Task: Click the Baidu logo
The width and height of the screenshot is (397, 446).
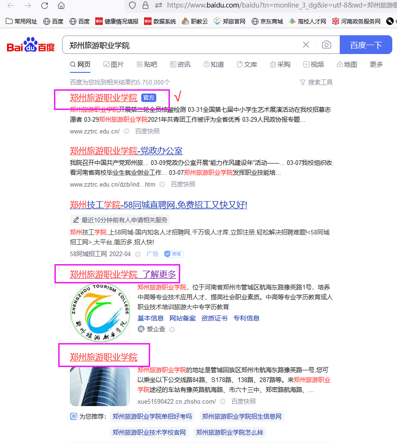Action: [x=31, y=45]
